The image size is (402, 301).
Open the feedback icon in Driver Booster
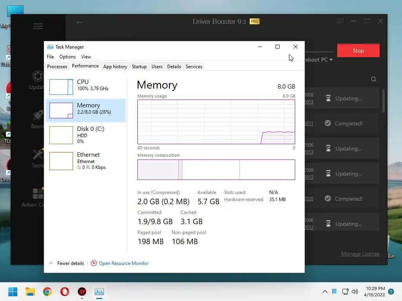tap(340, 21)
